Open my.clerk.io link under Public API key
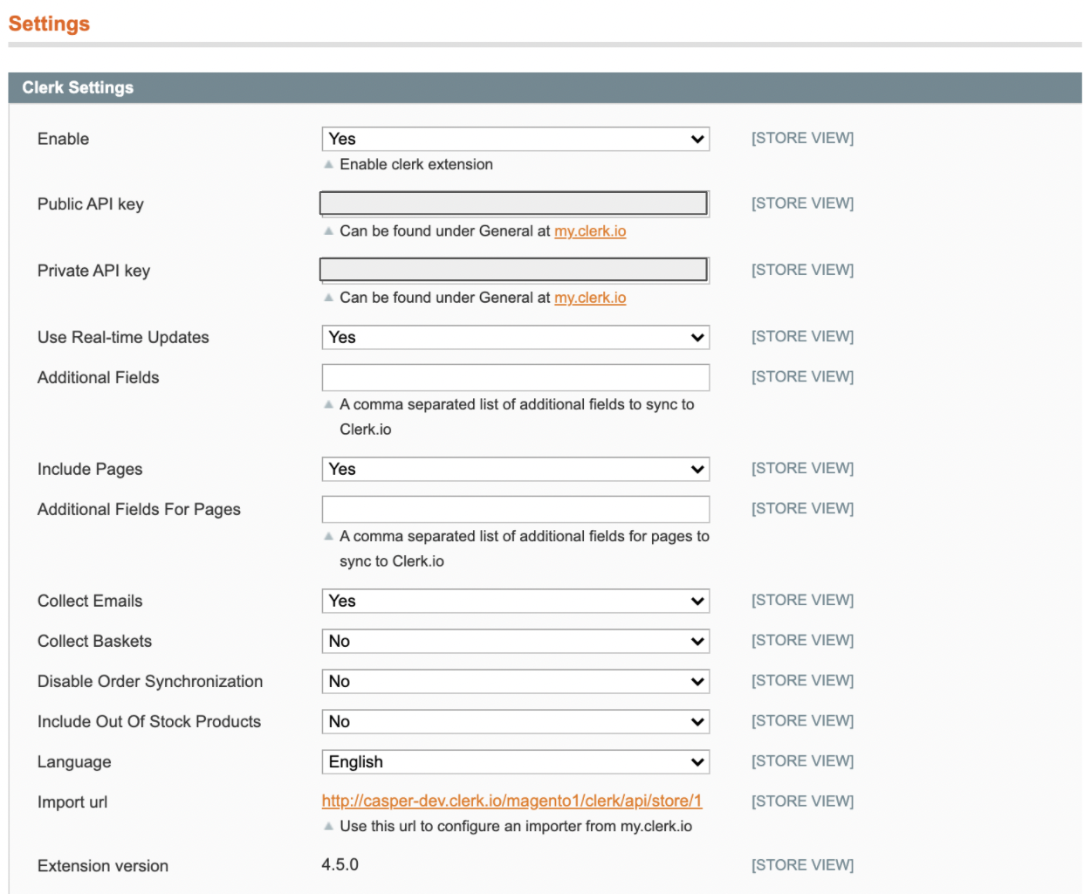Image resolution: width=1084 pixels, height=894 pixels. pyautogui.click(x=590, y=231)
